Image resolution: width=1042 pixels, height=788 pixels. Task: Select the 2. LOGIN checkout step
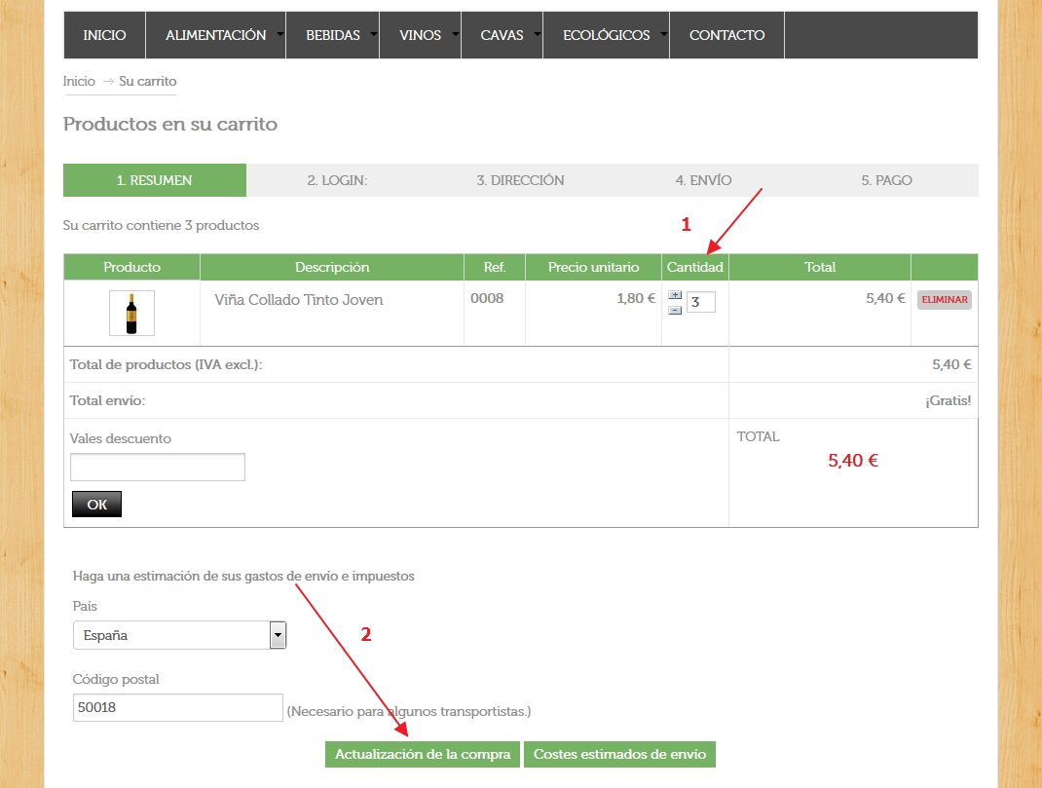pos(337,180)
